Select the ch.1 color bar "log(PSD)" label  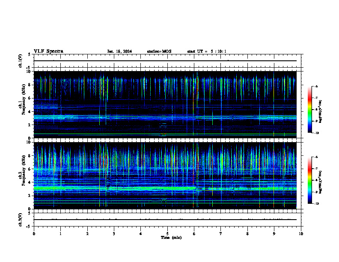click(321, 112)
